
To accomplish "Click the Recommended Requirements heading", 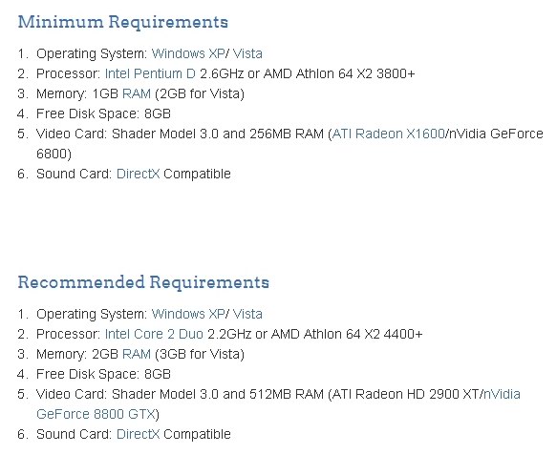I will 143,282.
